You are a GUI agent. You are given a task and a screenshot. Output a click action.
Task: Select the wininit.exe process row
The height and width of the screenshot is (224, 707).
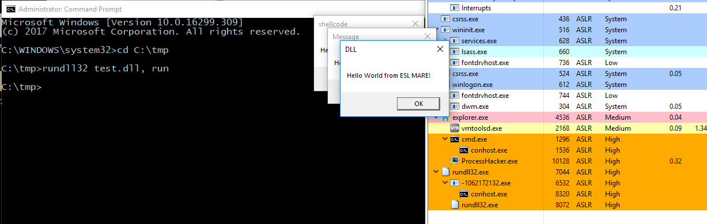coord(567,30)
